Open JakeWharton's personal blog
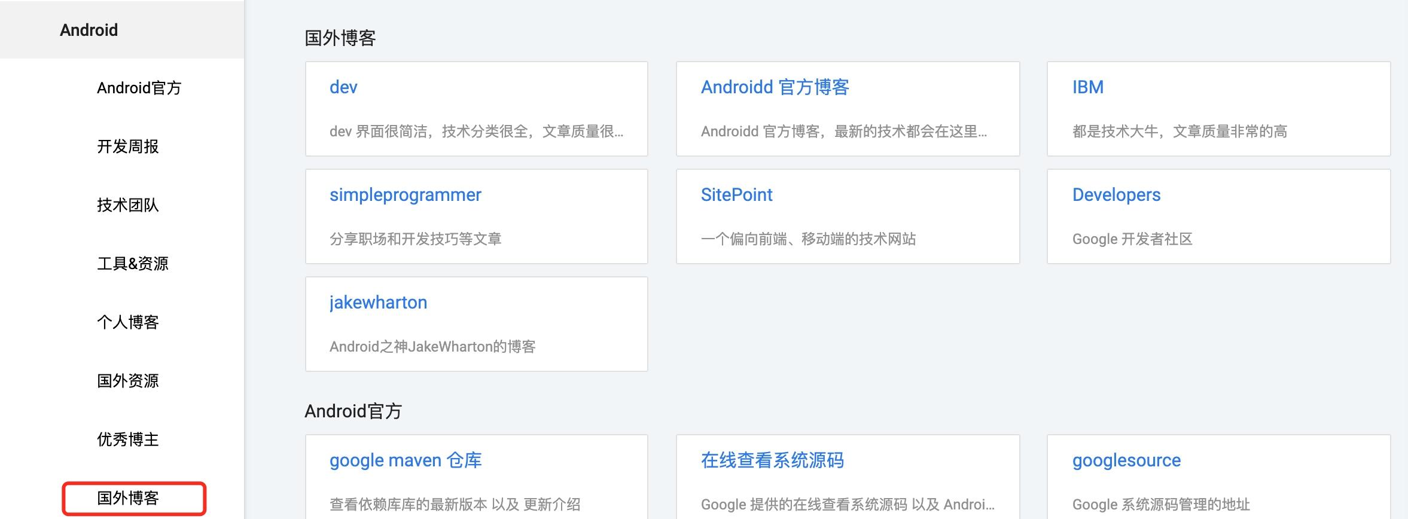Image resolution: width=1408 pixels, height=519 pixels. [379, 303]
